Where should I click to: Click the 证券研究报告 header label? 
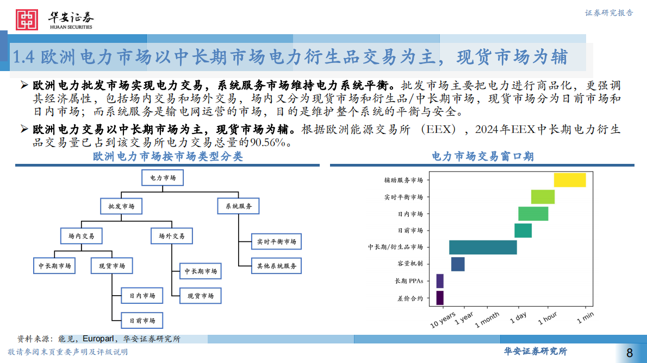[608, 13]
